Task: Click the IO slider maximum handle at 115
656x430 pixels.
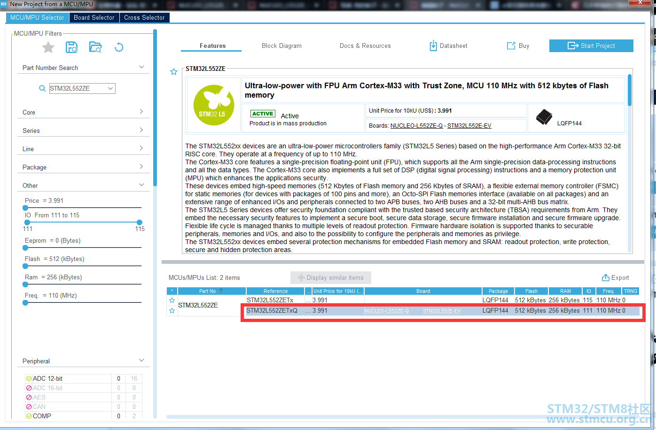Action: click(140, 222)
